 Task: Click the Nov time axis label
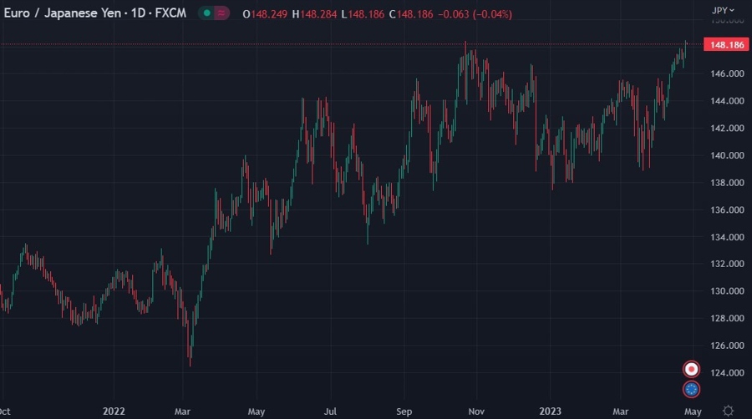pos(476,411)
